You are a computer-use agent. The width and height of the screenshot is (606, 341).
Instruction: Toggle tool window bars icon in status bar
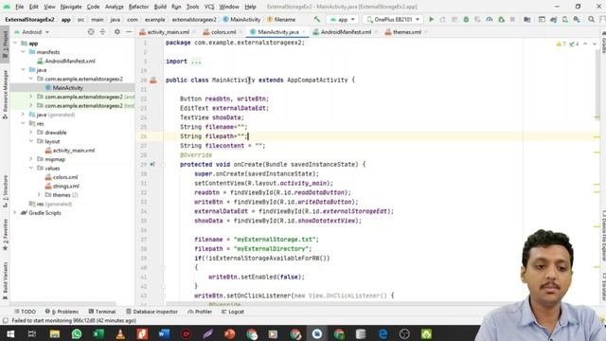tap(5, 320)
